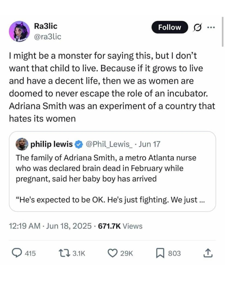Open the philip lewis name in quoted tweet
Image resolution: width=225 pixels, height=282 pixels.
[x=52, y=144]
